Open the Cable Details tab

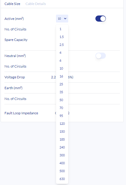[x=36, y=4]
